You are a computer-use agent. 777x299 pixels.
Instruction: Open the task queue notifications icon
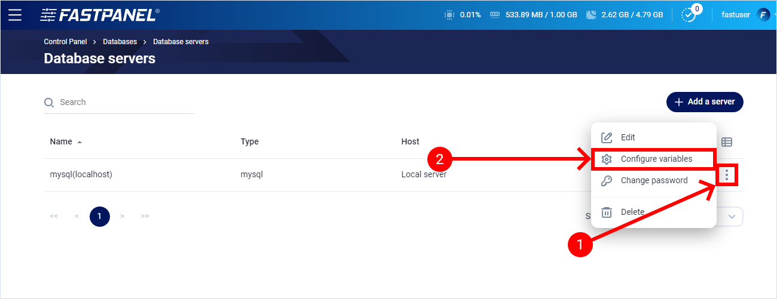point(690,15)
